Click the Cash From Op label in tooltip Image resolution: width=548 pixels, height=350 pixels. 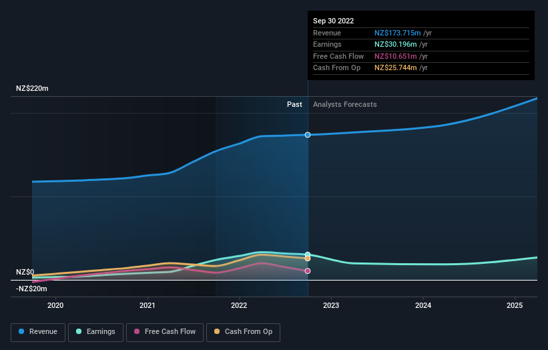pyautogui.click(x=336, y=68)
